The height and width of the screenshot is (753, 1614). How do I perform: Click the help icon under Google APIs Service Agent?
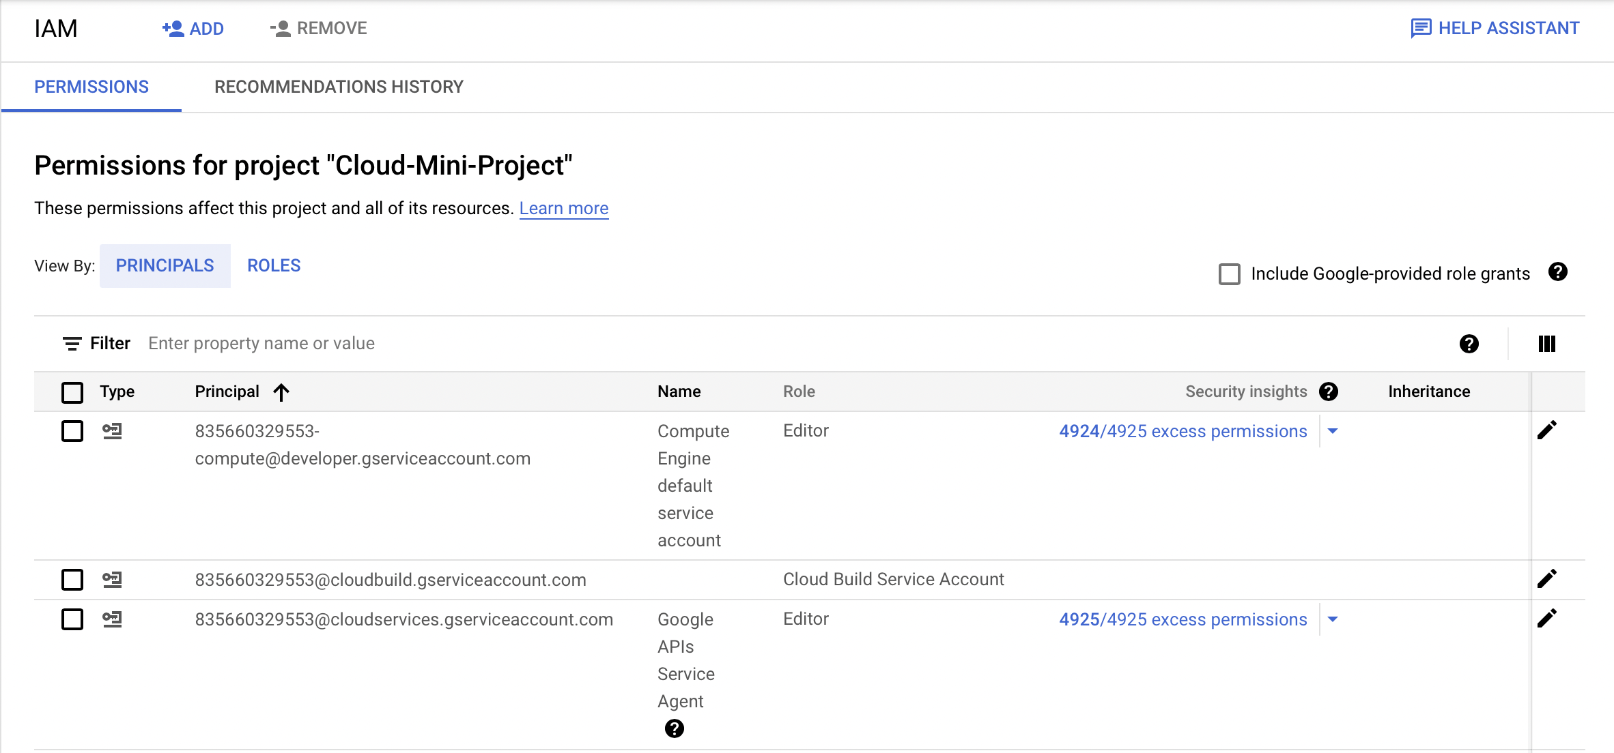click(674, 728)
